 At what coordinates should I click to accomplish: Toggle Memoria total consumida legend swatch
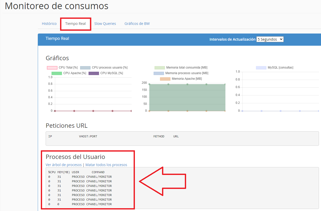pos(159,68)
